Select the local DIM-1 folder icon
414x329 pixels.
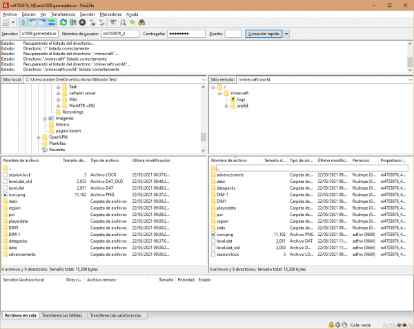pyautogui.click(x=6, y=235)
